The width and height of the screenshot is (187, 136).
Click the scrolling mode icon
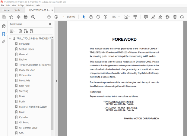click(135, 17)
